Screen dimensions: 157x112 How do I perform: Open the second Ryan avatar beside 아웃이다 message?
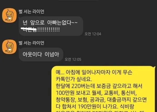(x=9, y=47)
